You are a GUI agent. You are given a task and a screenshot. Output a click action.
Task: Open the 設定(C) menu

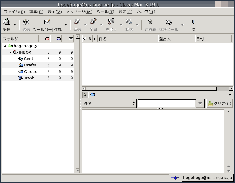pyautogui.click(x=126, y=12)
